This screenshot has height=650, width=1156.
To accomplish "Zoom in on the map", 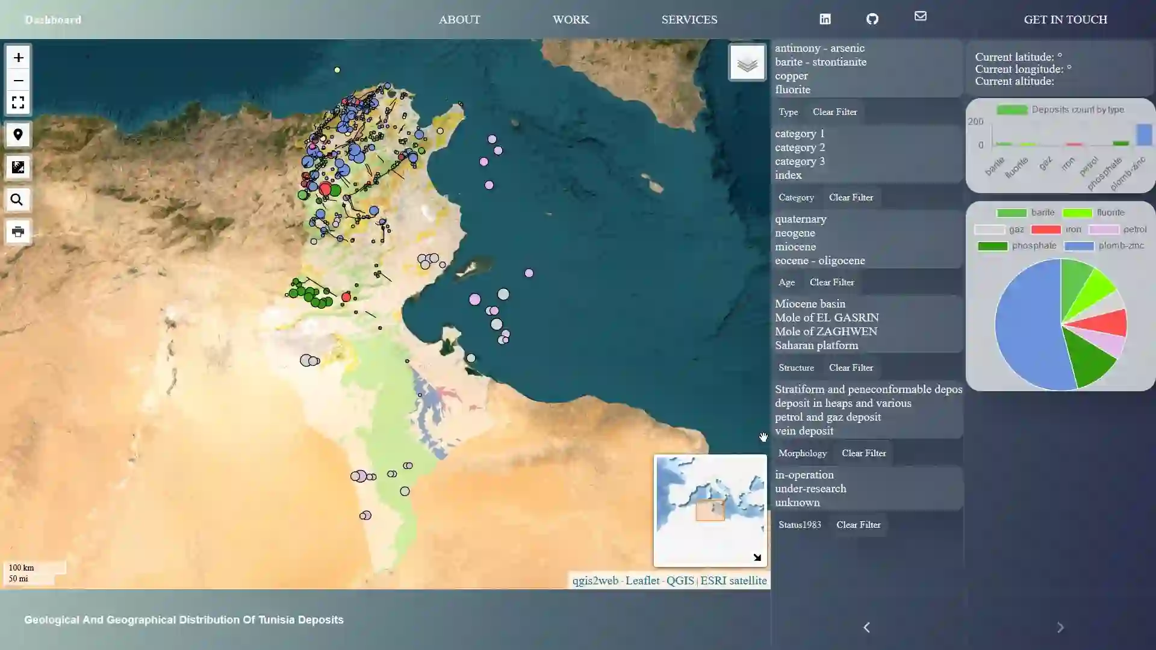I will [x=18, y=58].
